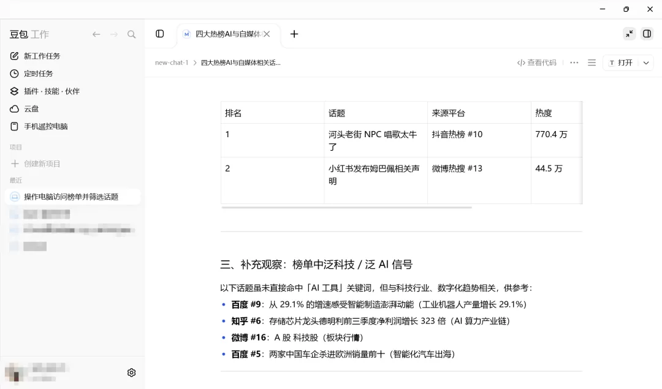Click the 话题 column header

coord(376,113)
